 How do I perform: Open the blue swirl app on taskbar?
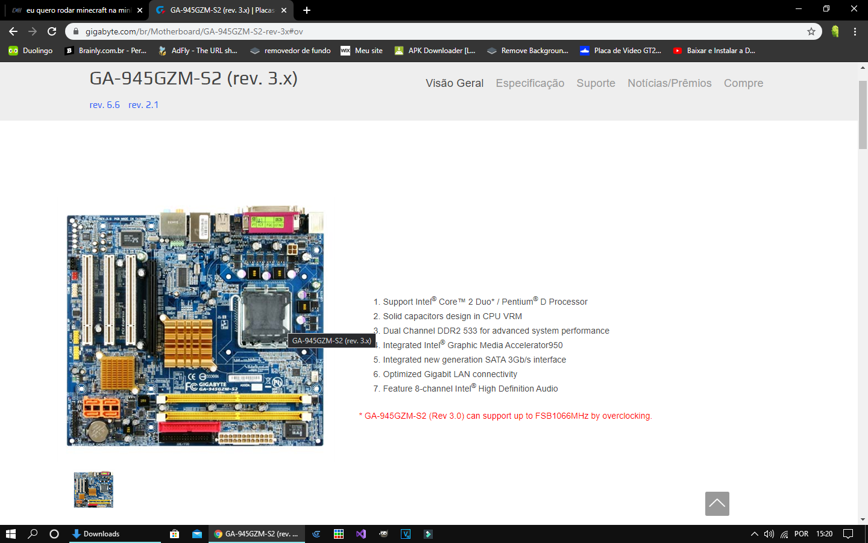click(x=316, y=534)
